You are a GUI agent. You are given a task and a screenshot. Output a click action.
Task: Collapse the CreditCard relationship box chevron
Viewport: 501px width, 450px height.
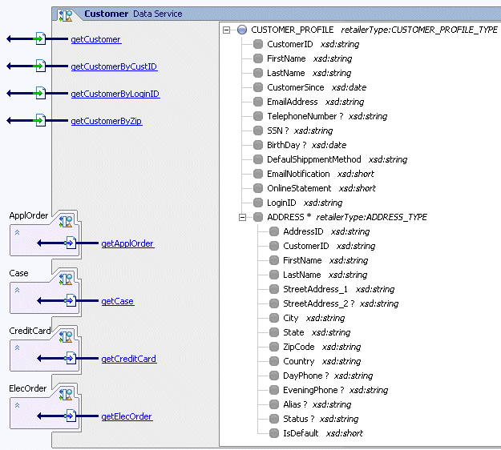pos(18,348)
